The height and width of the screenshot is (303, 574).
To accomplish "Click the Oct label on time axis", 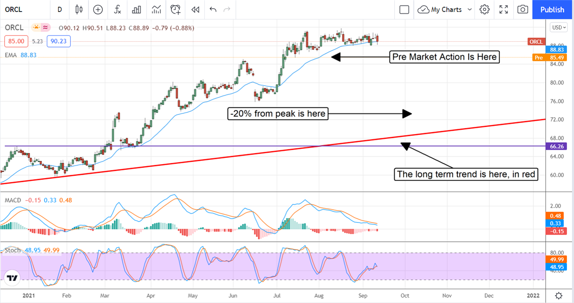I will [405, 295].
